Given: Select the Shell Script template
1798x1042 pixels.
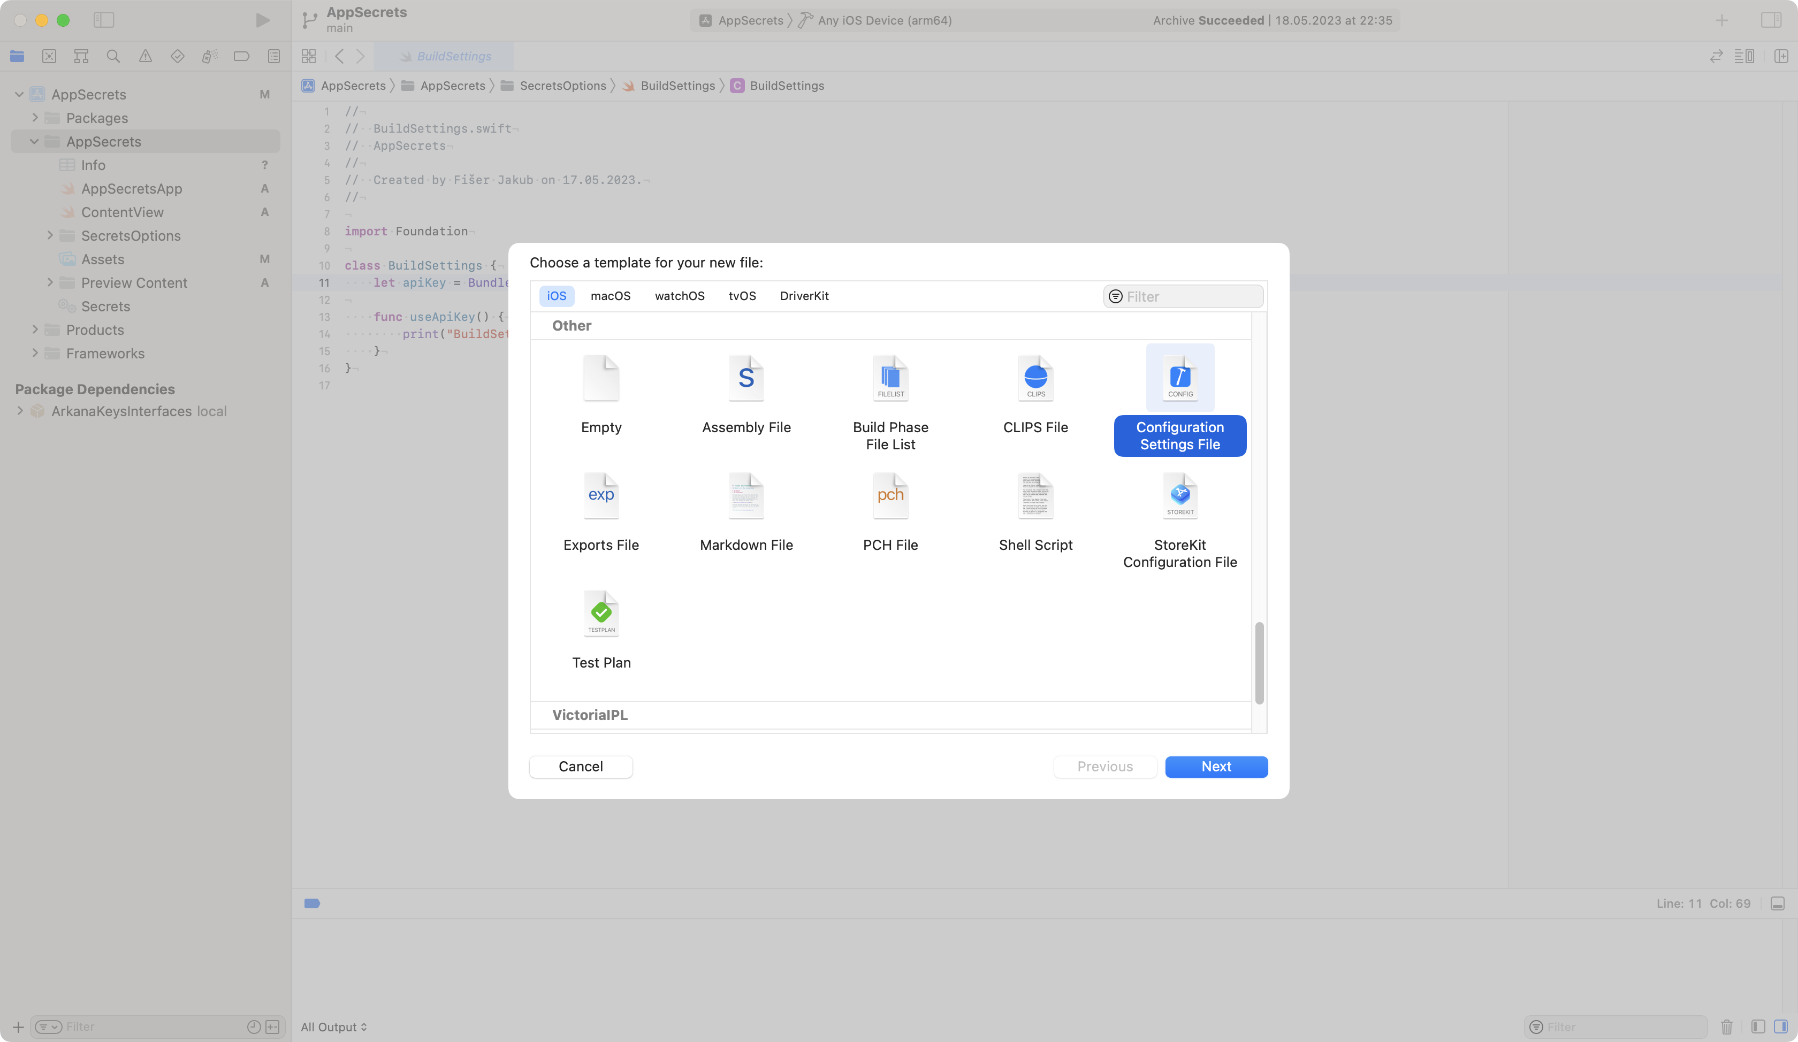Looking at the screenshot, I should pos(1035,512).
